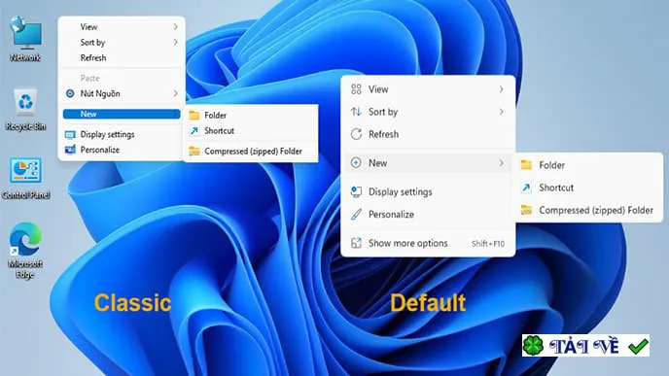The image size is (669, 376).
Task: Expand New chevron in default menu
Action: pos(502,163)
